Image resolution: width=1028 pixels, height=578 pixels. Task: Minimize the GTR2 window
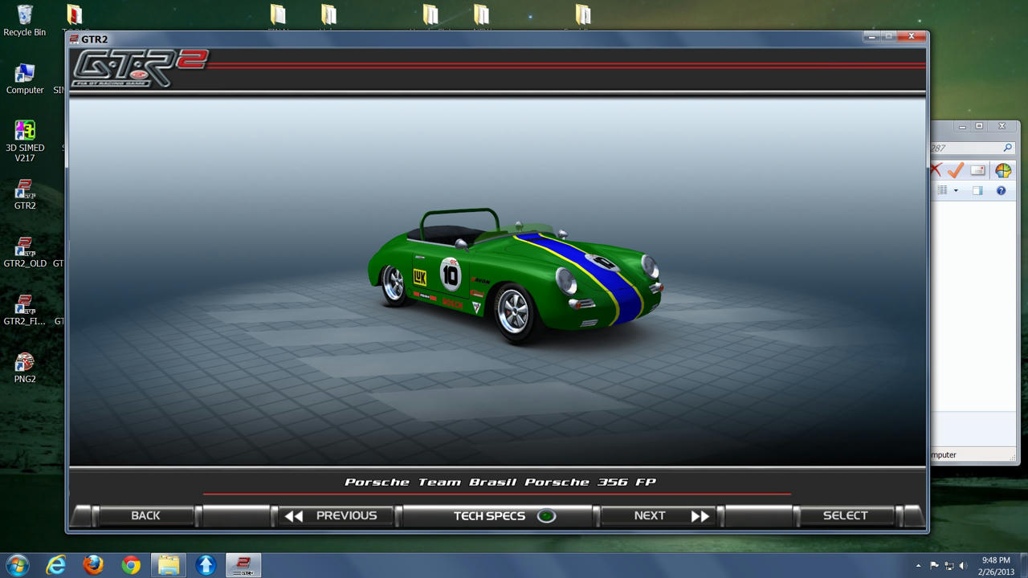click(x=872, y=37)
